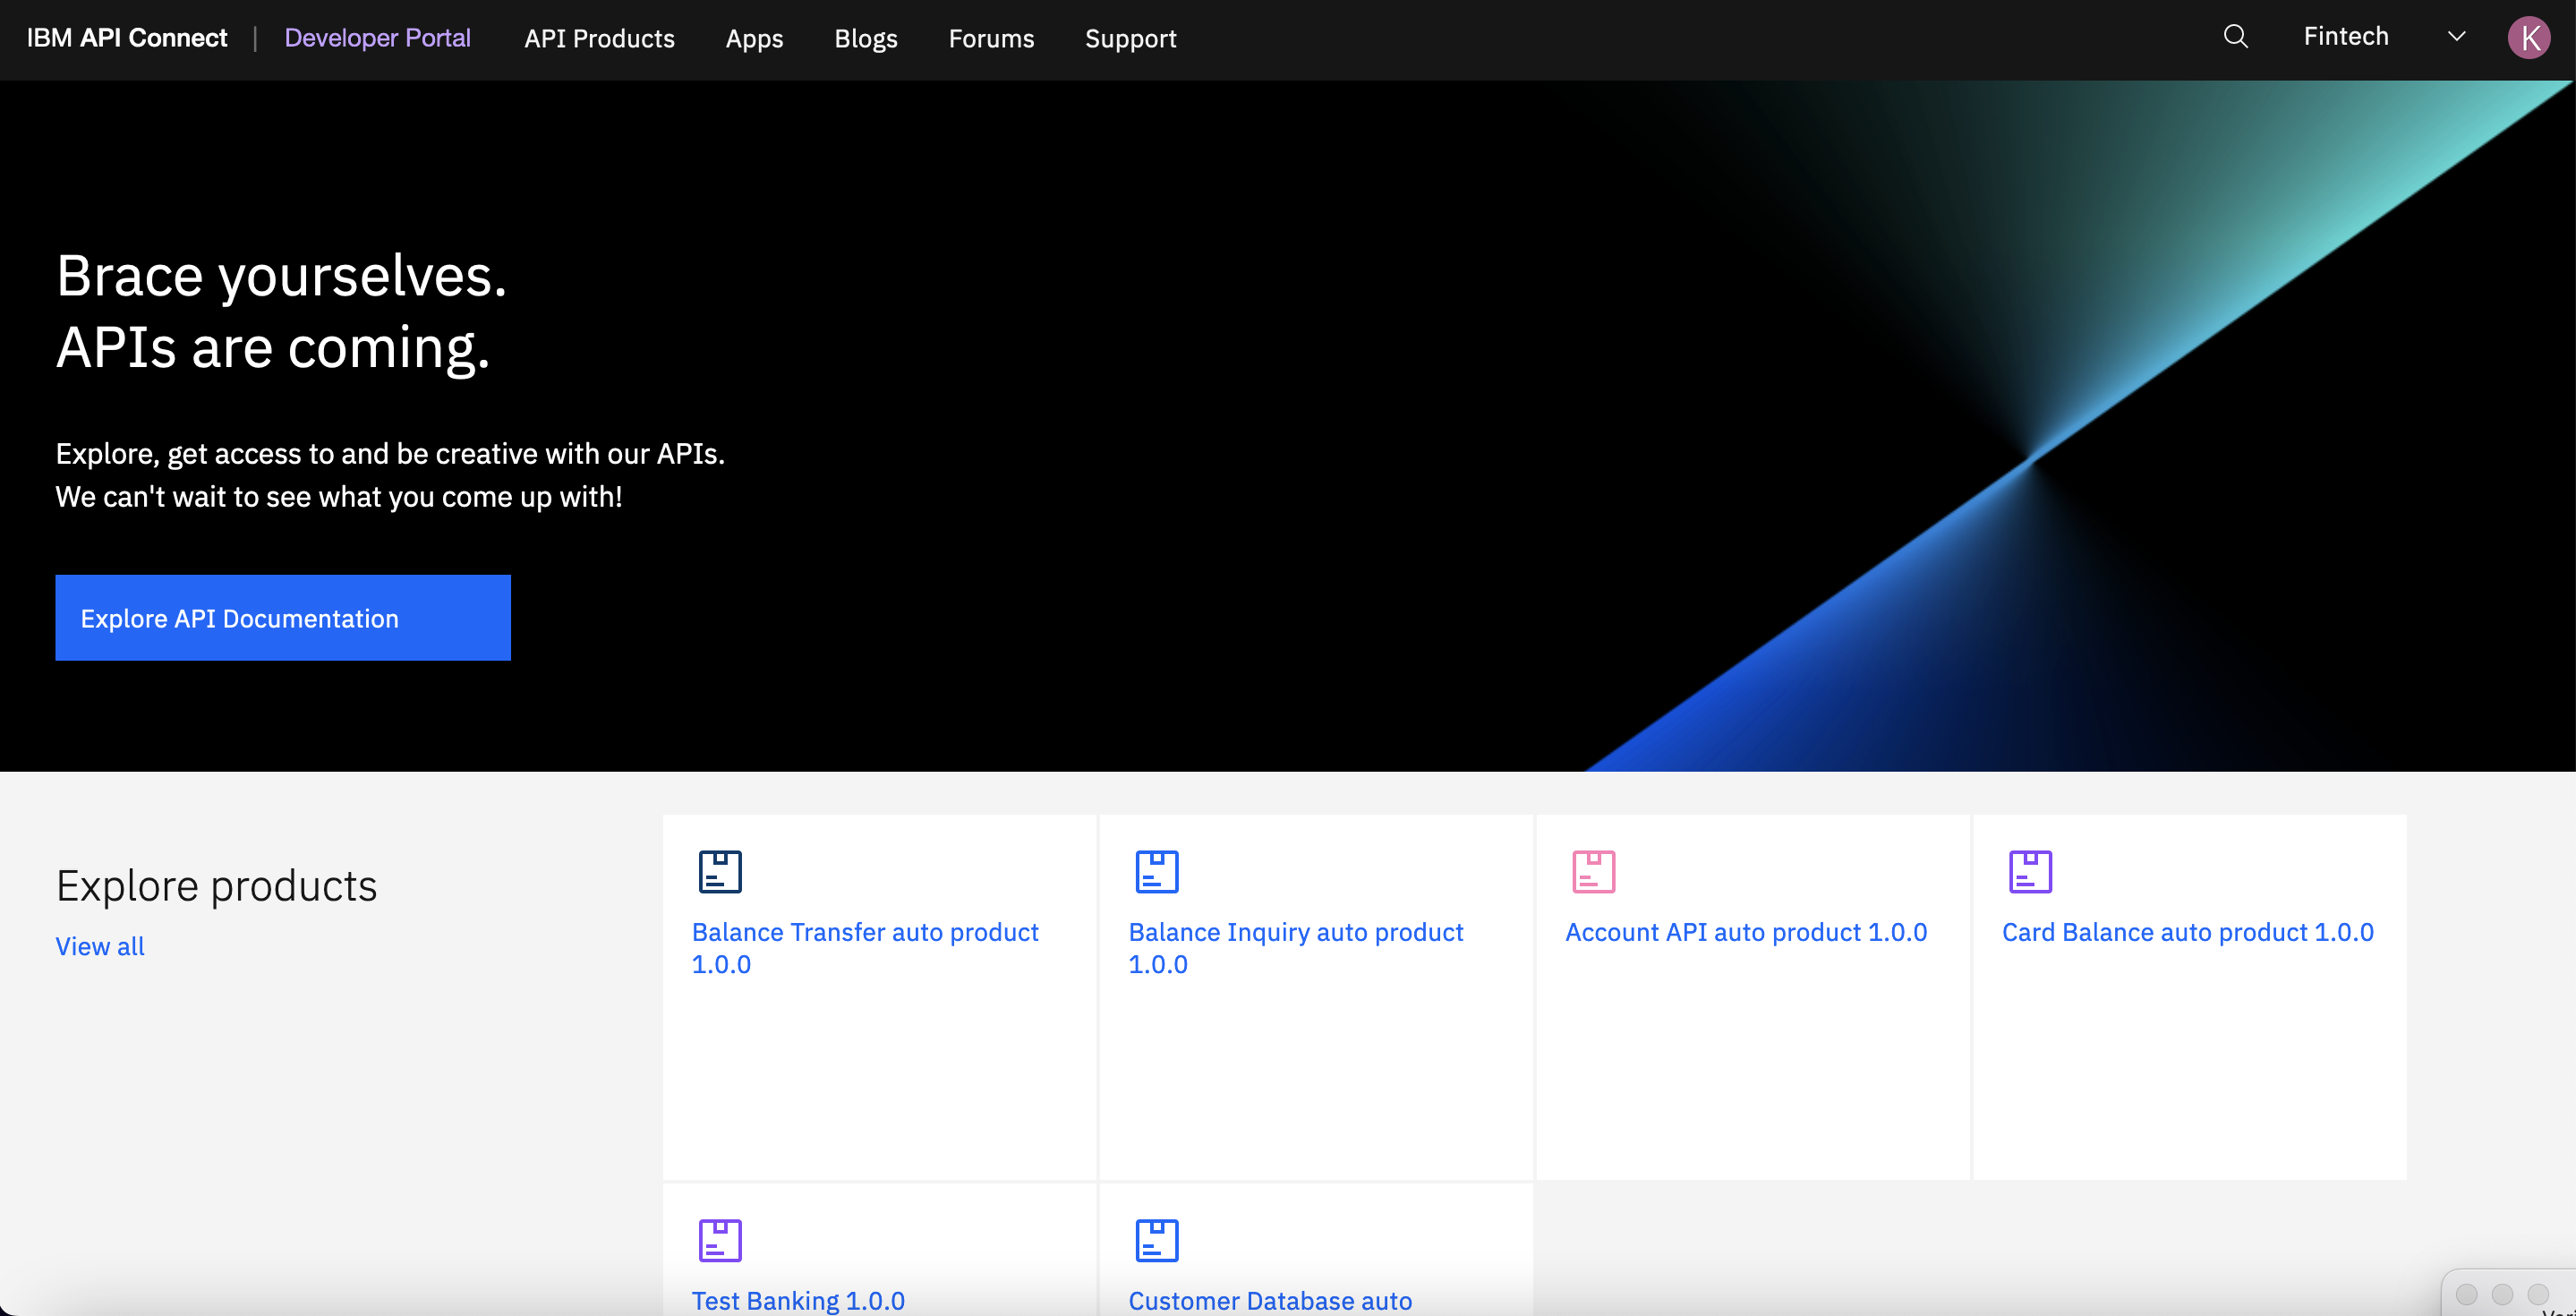Viewport: 2576px width, 1316px height.
Task: Click the Card Balance product icon
Action: tap(2030, 871)
